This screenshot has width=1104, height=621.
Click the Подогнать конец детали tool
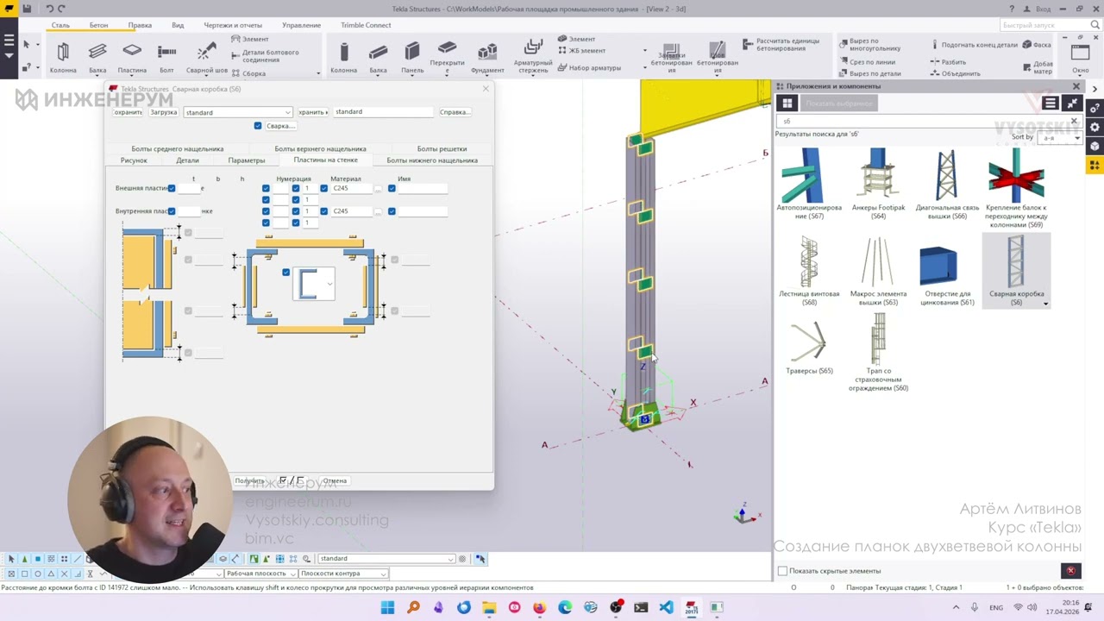pos(974,45)
